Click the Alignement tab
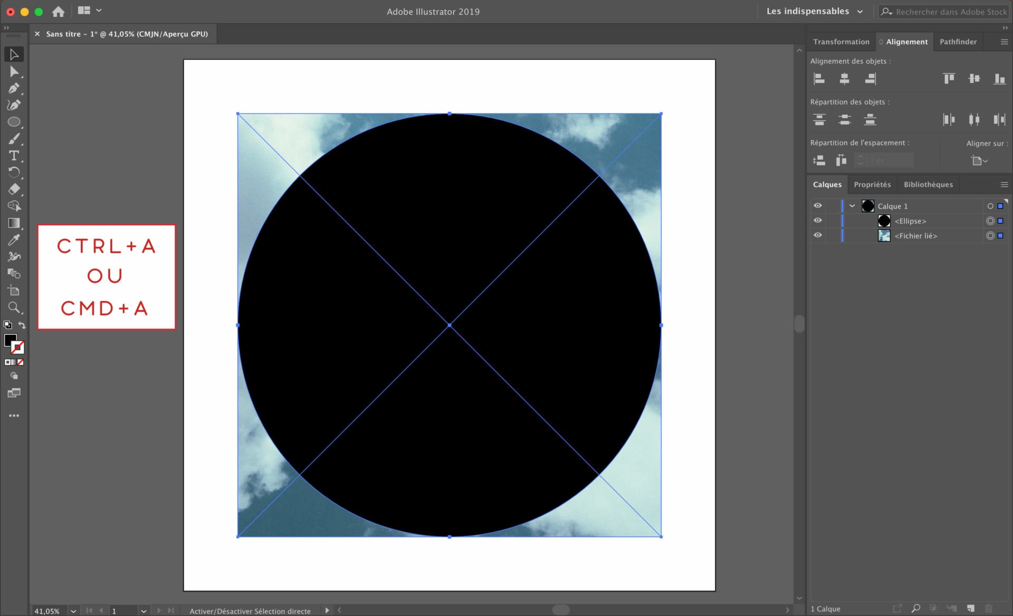This screenshot has width=1013, height=616. pyautogui.click(x=906, y=42)
